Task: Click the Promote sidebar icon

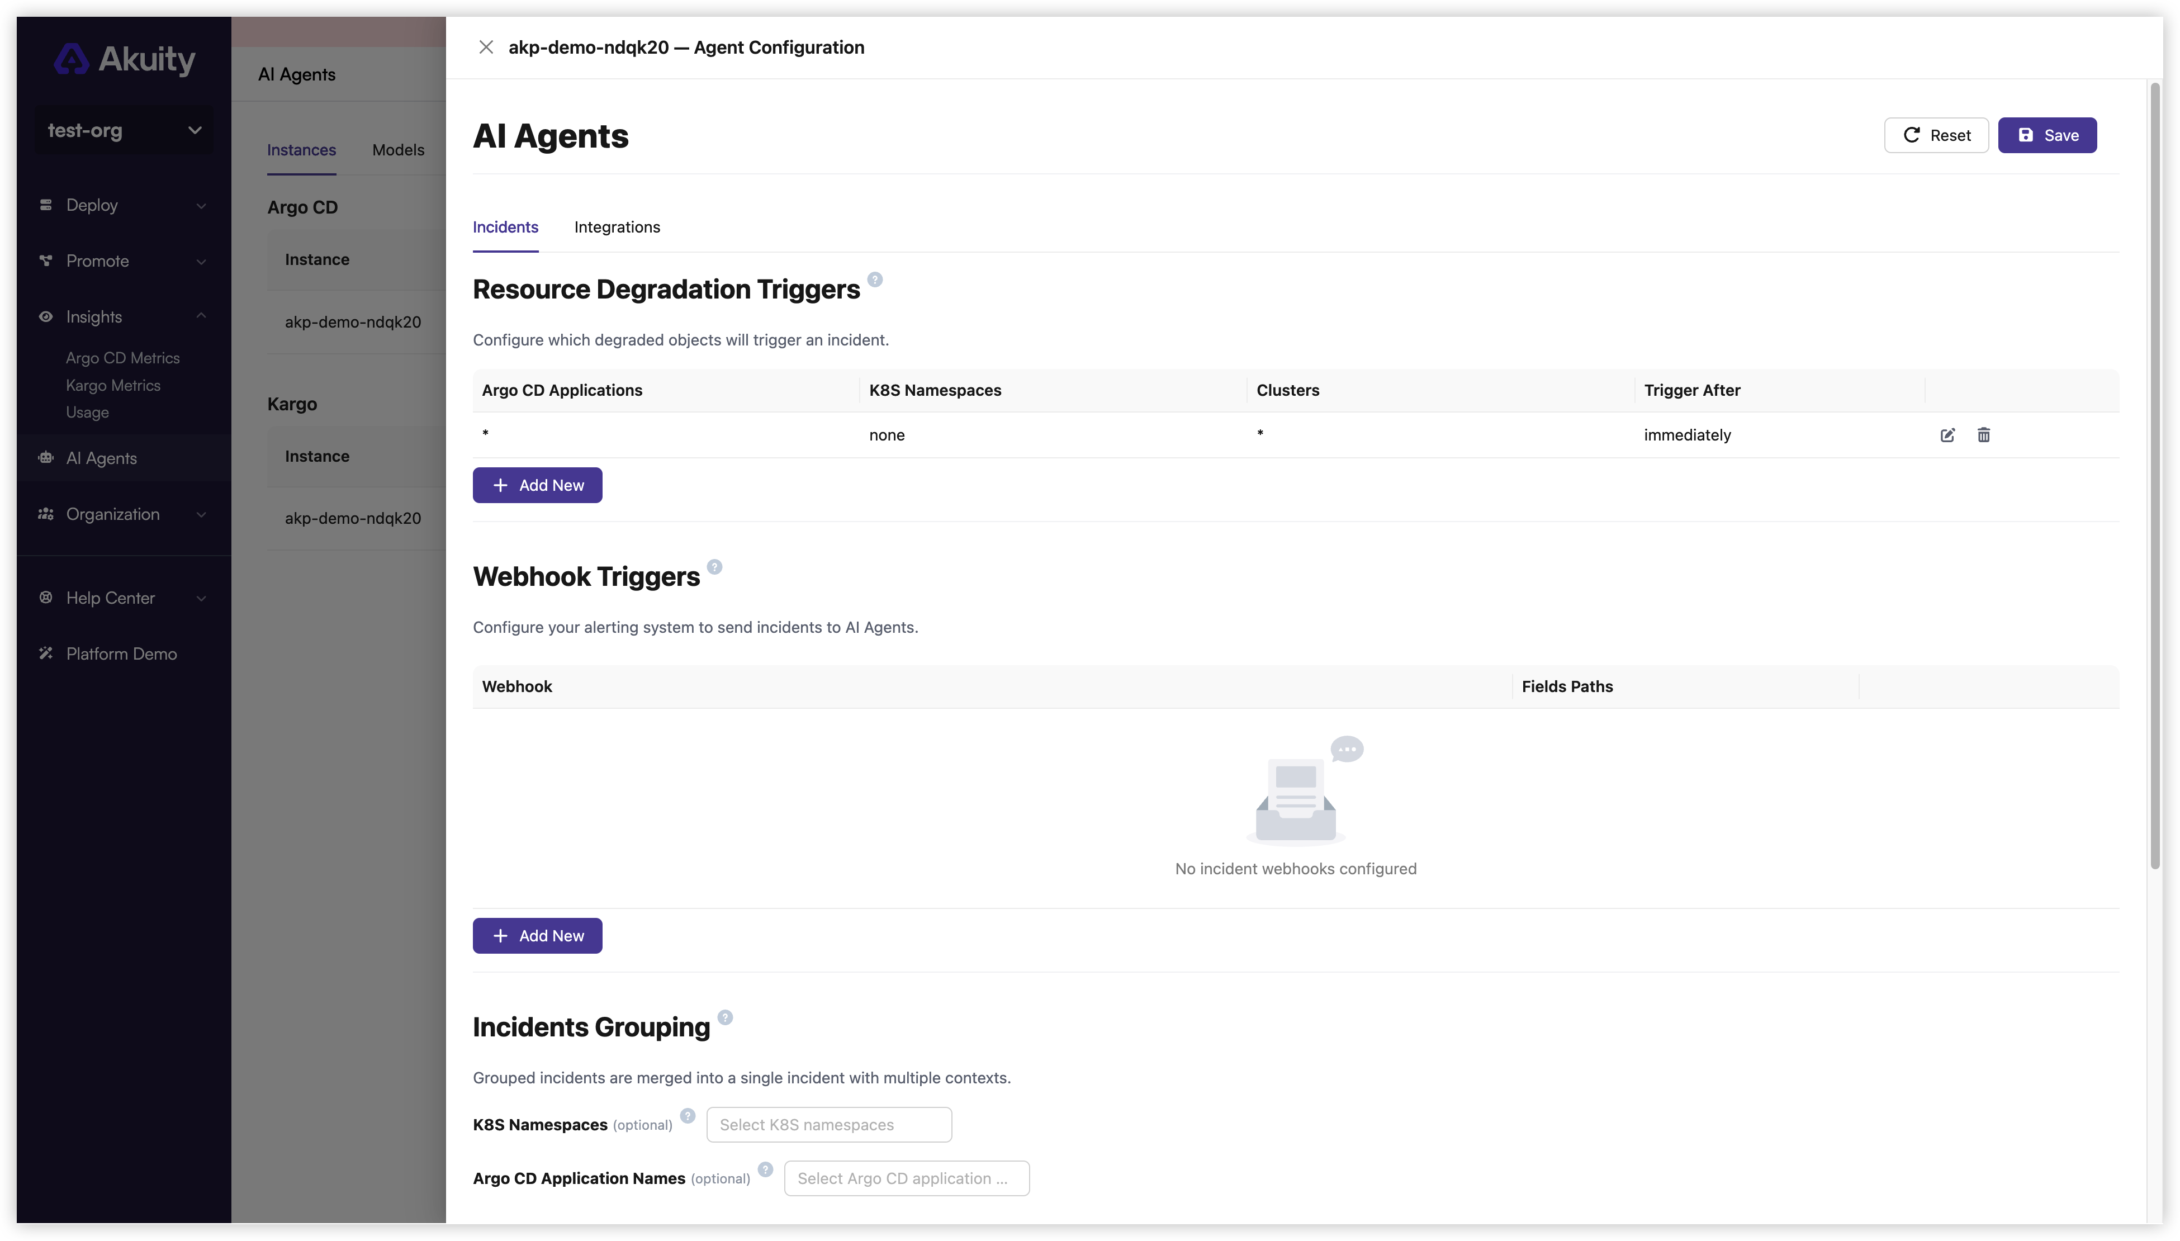Action: pyautogui.click(x=46, y=261)
